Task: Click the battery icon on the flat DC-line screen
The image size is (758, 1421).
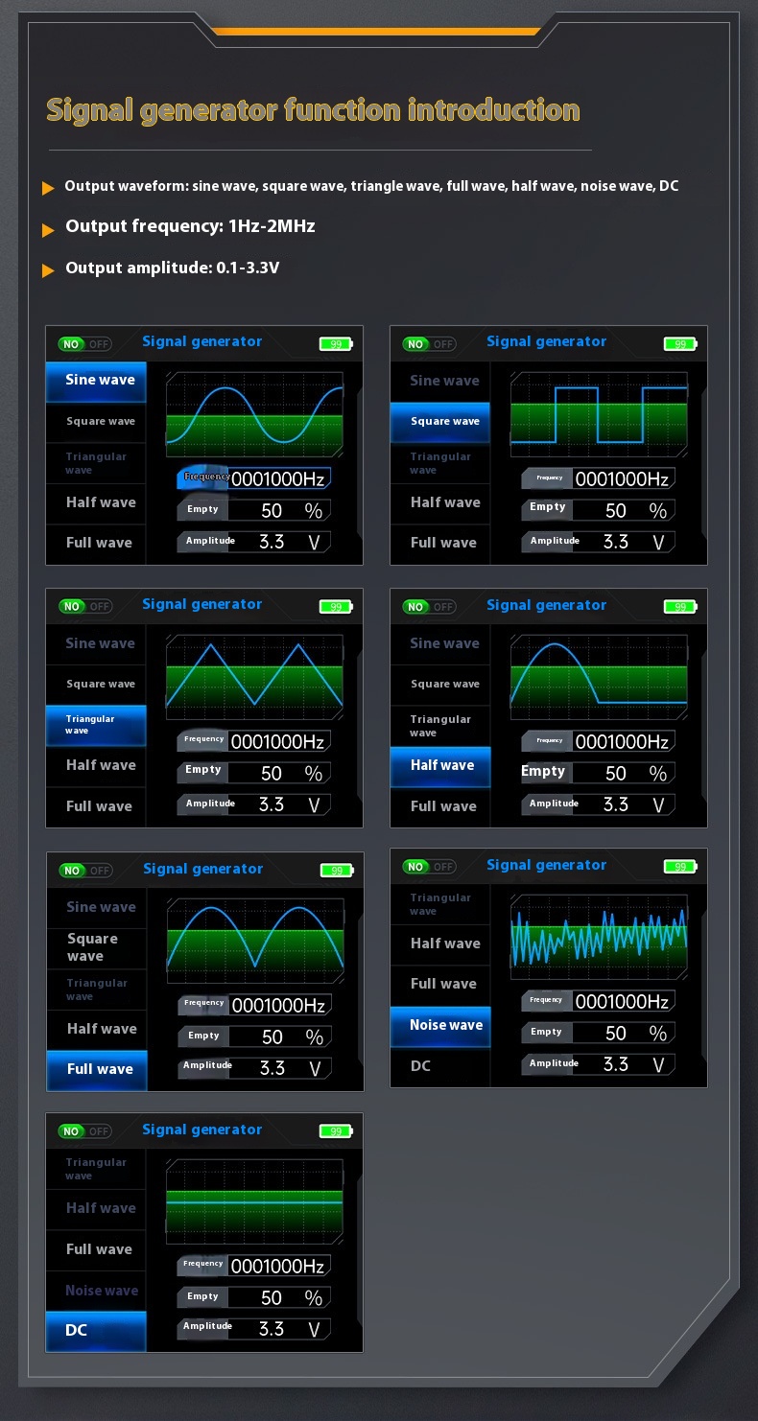Action: 336,1131
